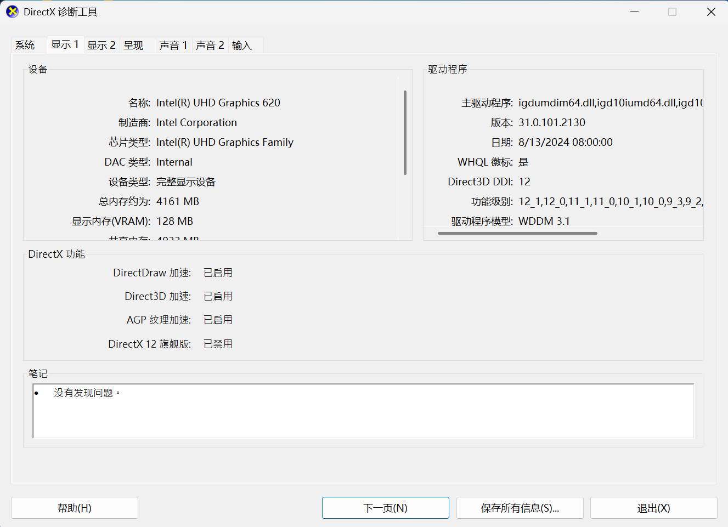The height and width of the screenshot is (527, 728).
Task: Click the Intel(R) UHD Graphics Family value
Action: 225,142
